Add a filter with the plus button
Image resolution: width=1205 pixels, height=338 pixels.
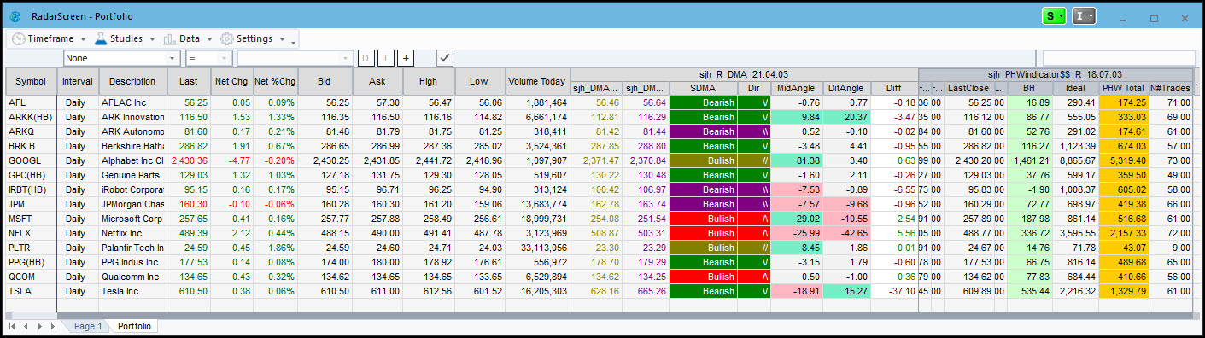tap(406, 58)
